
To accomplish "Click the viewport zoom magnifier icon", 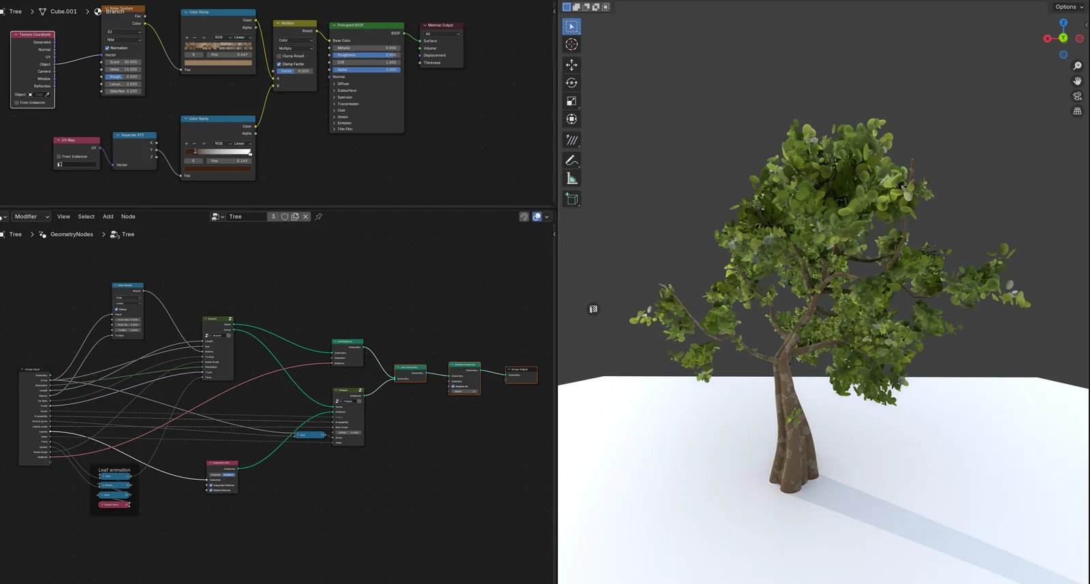I will (x=1077, y=66).
